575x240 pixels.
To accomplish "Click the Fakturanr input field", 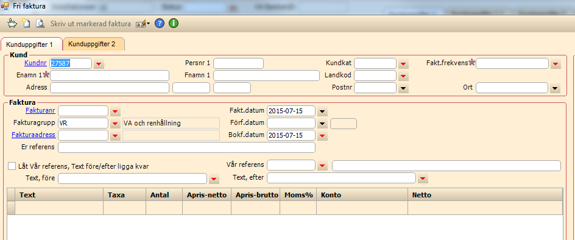I will [83, 110].
